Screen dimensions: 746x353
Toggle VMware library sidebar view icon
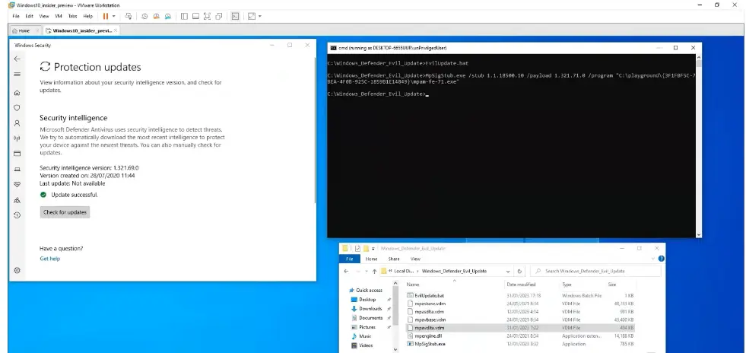click(x=184, y=16)
